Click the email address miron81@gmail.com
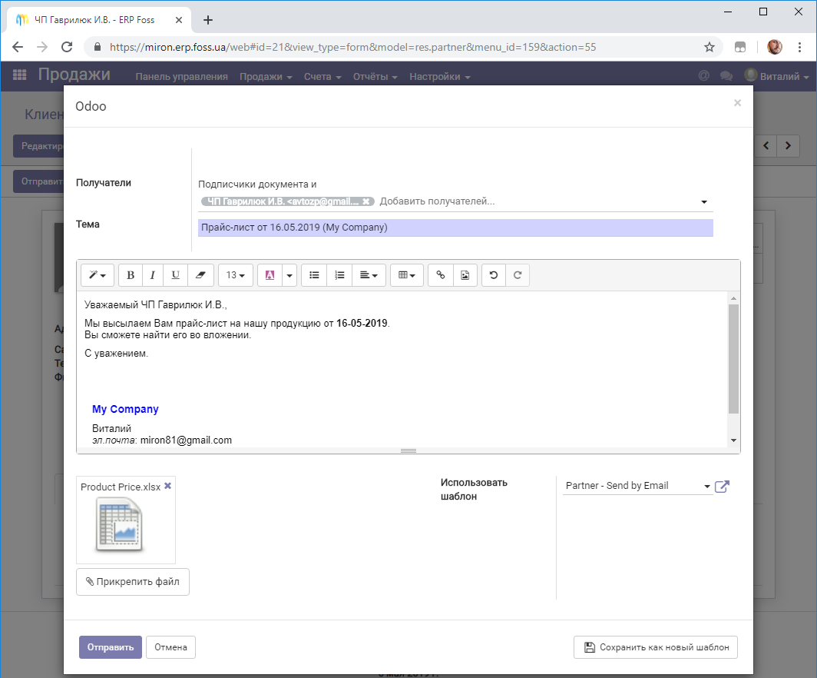 pyautogui.click(x=186, y=440)
